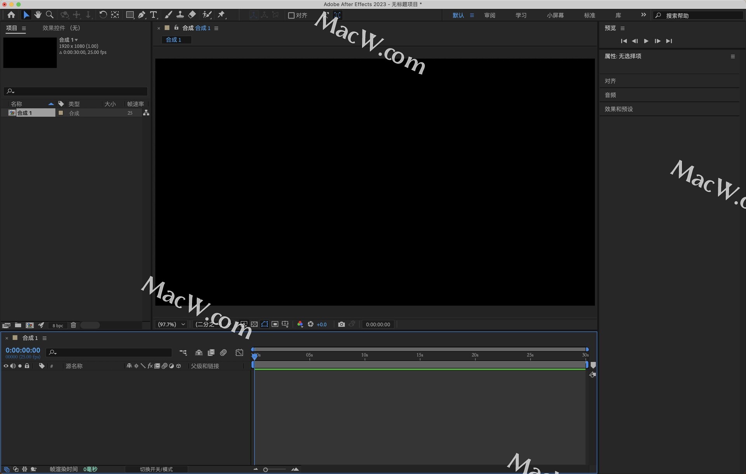Expand the 合成 1 name dropdown arrow in project info
746x474 pixels.
coord(76,40)
